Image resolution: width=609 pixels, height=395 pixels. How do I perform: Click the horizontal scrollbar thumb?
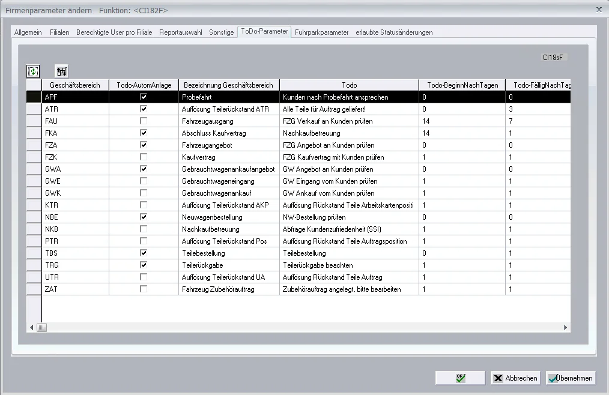(41, 327)
